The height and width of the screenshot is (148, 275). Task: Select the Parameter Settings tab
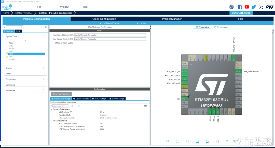click(x=61, y=99)
